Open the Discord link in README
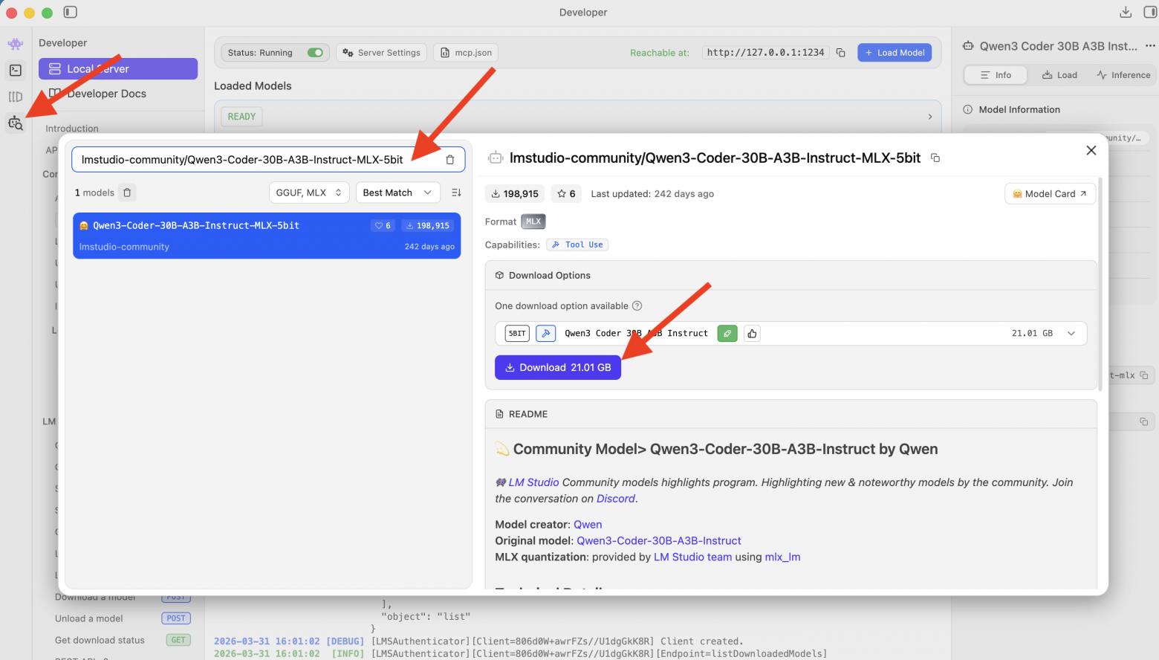The width and height of the screenshot is (1159, 660). 616,499
